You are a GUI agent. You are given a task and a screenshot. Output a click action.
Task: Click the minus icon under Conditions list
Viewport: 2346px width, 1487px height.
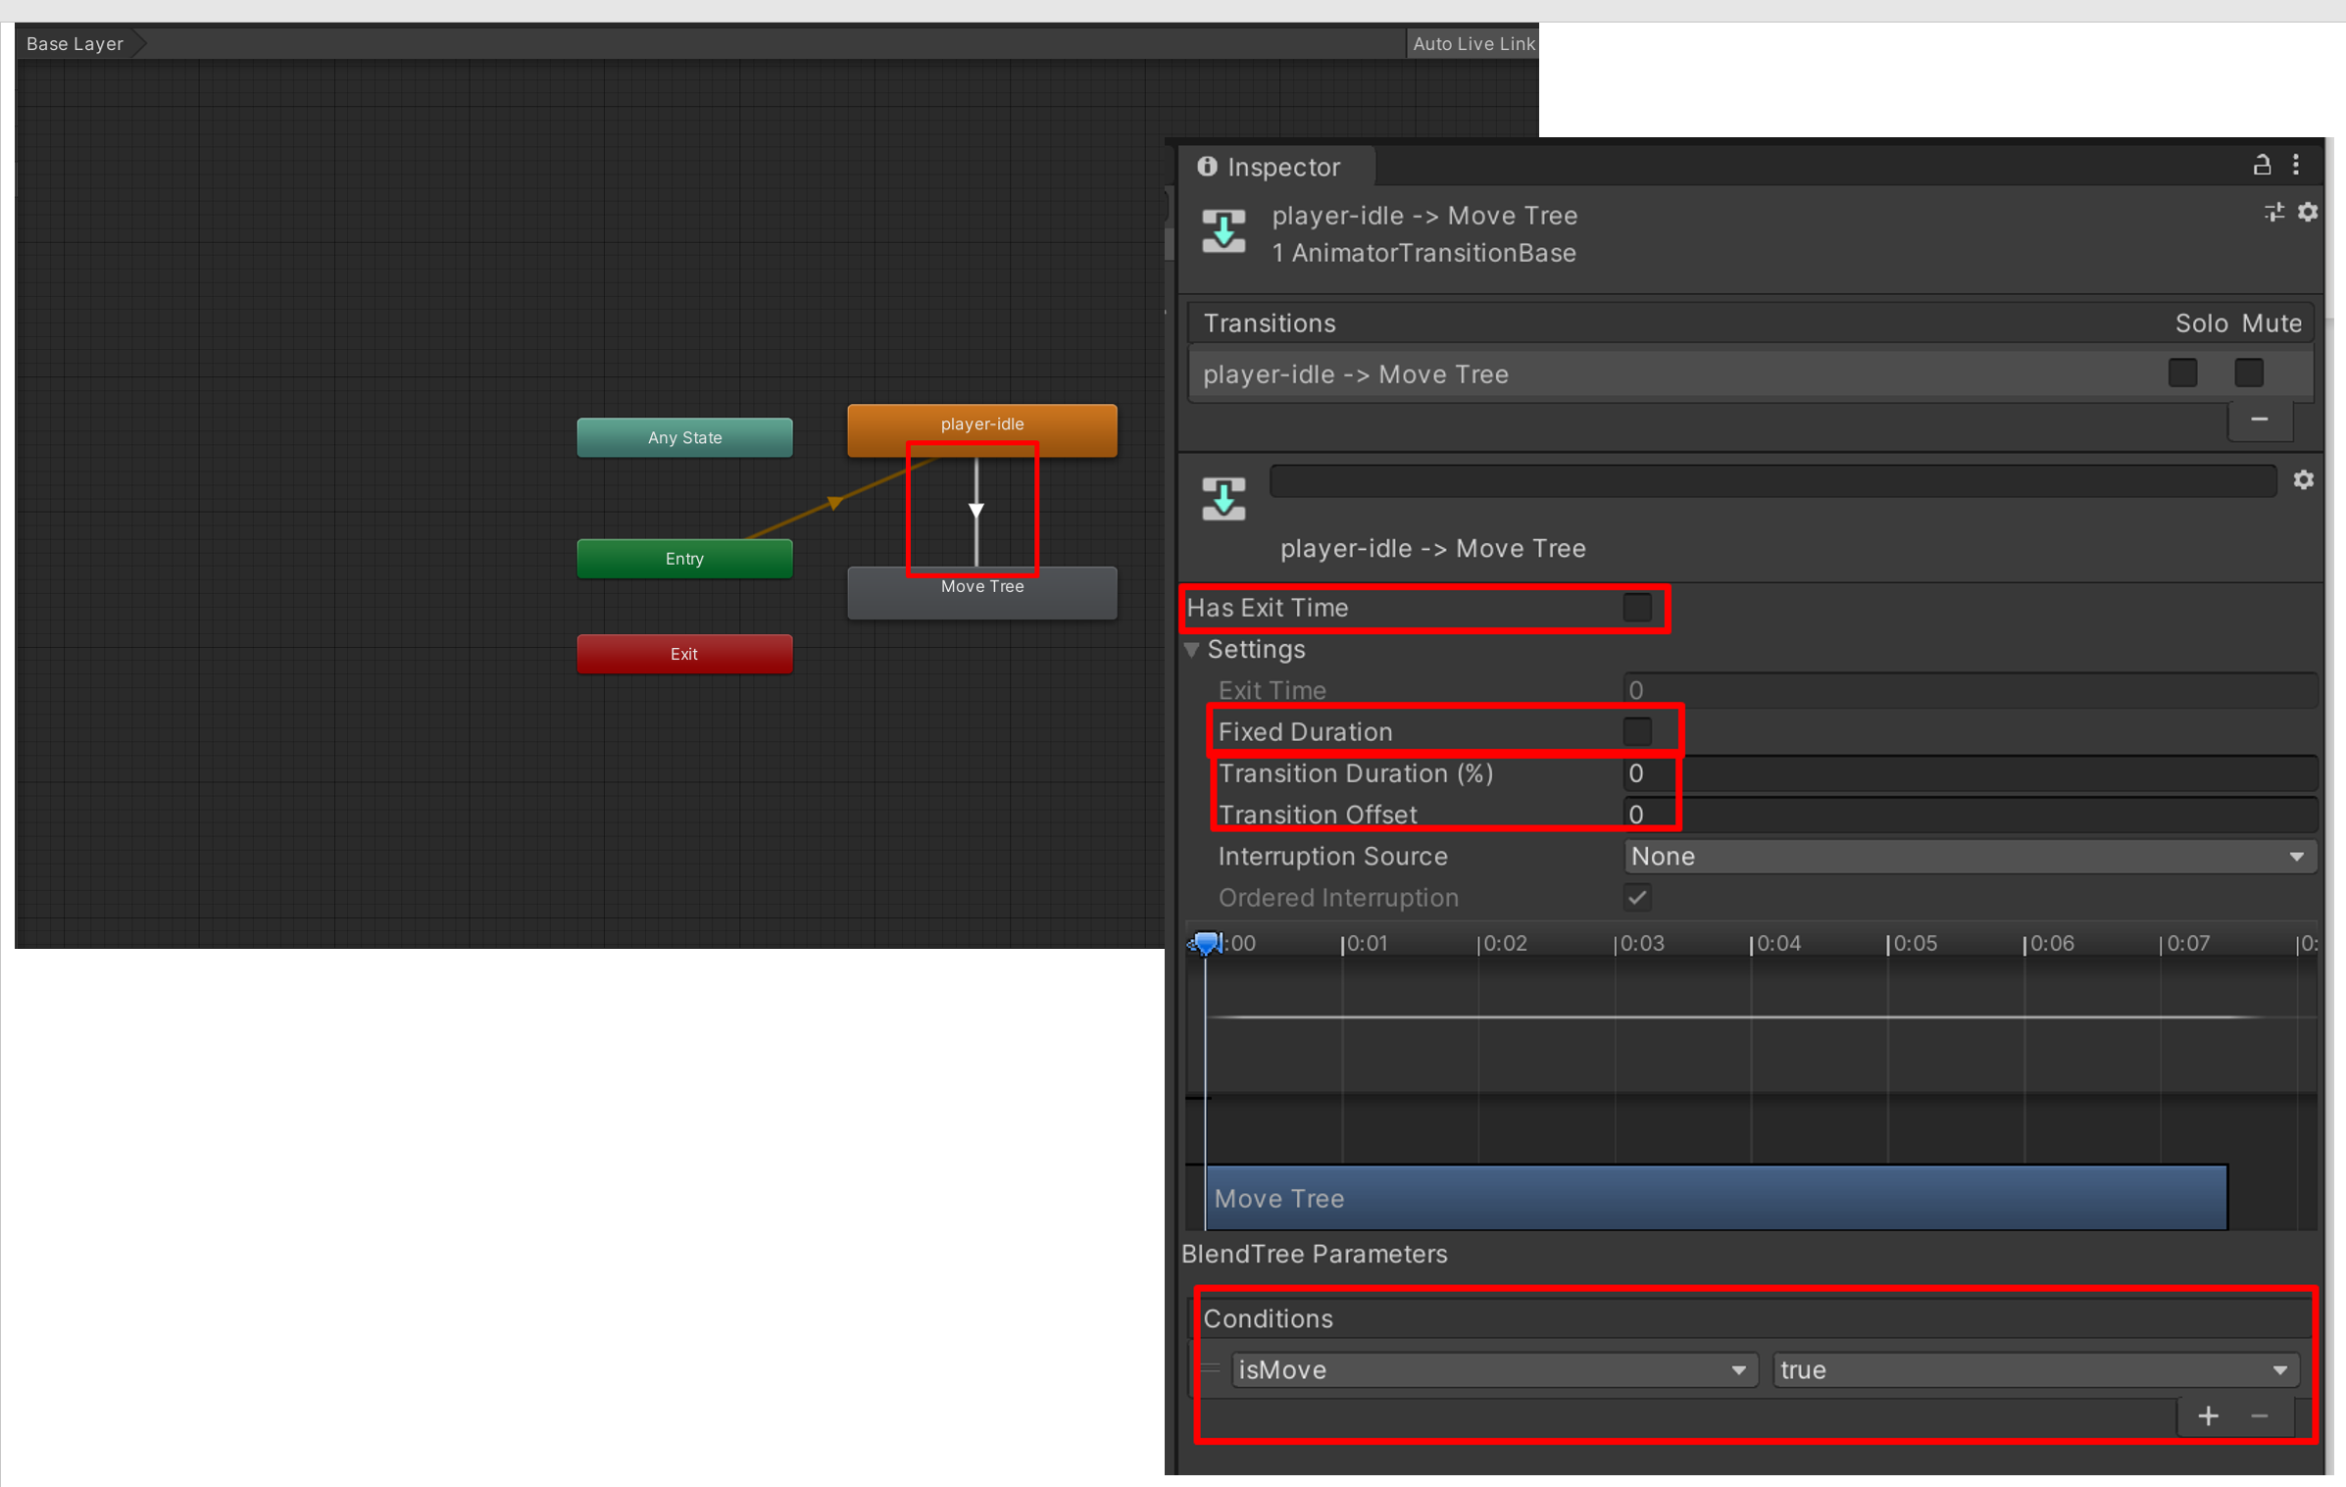pyautogui.click(x=2259, y=1415)
